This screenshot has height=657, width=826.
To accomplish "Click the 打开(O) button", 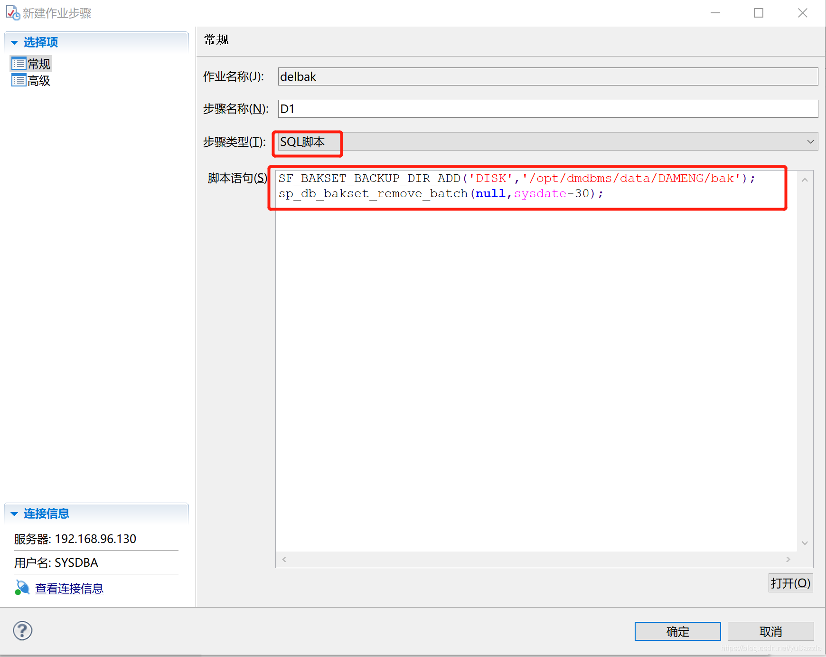I will pyautogui.click(x=790, y=583).
